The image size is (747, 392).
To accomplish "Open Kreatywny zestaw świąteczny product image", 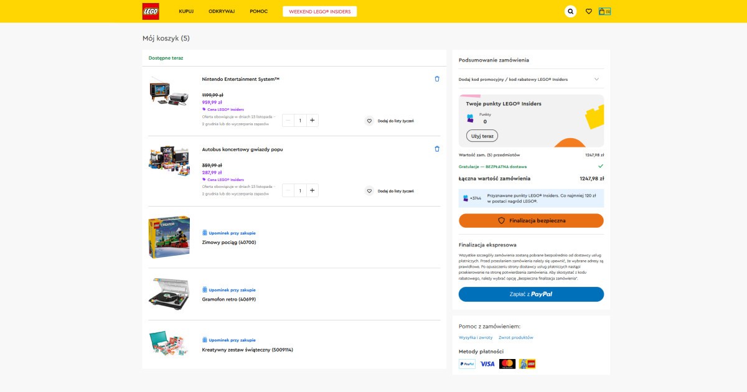I will 169,343.
